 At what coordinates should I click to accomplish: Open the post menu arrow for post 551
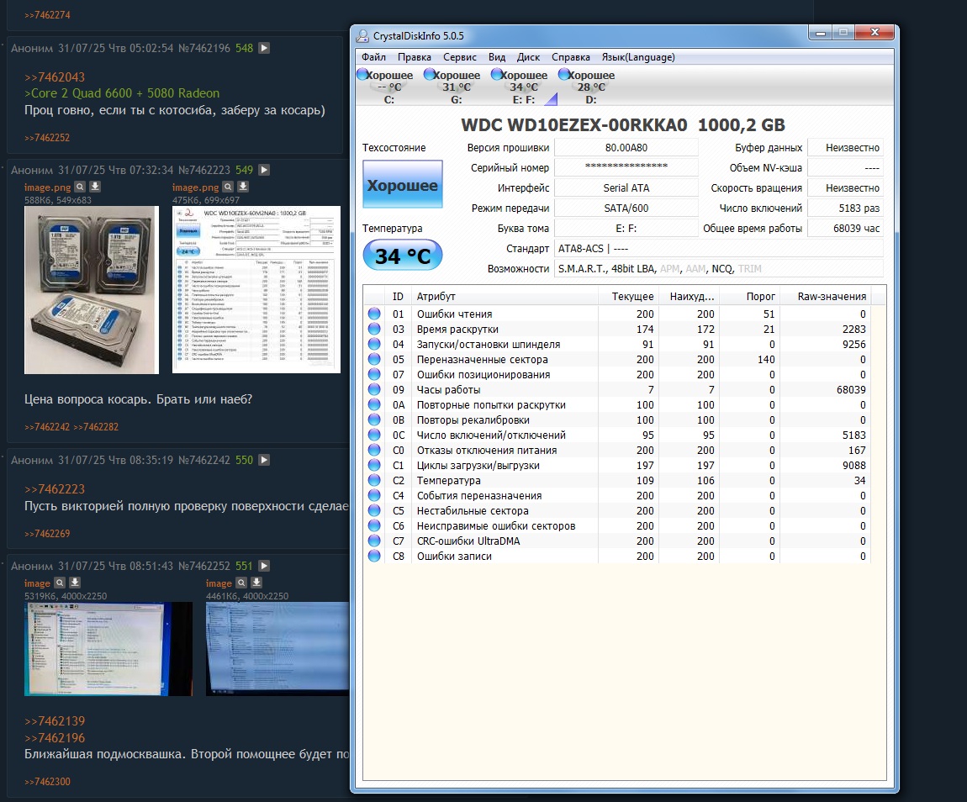pyautogui.click(x=264, y=565)
